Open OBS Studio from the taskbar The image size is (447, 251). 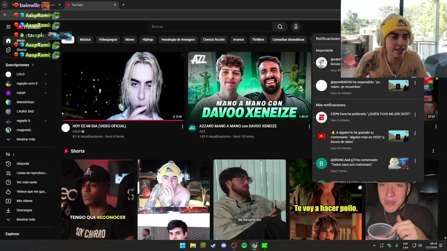click(234, 245)
